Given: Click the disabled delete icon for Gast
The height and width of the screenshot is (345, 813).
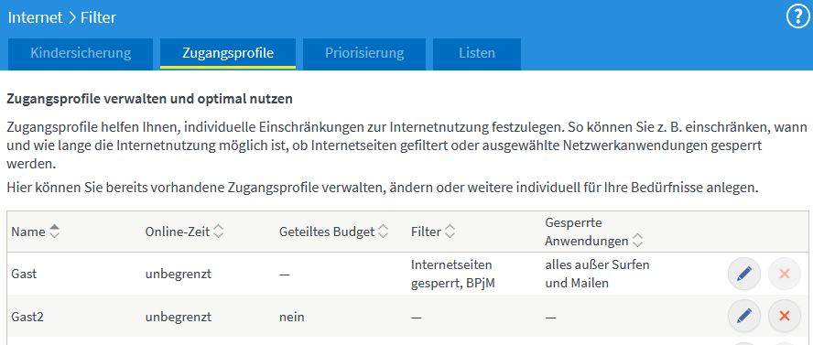Looking at the screenshot, I should click(x=784, y=274).
